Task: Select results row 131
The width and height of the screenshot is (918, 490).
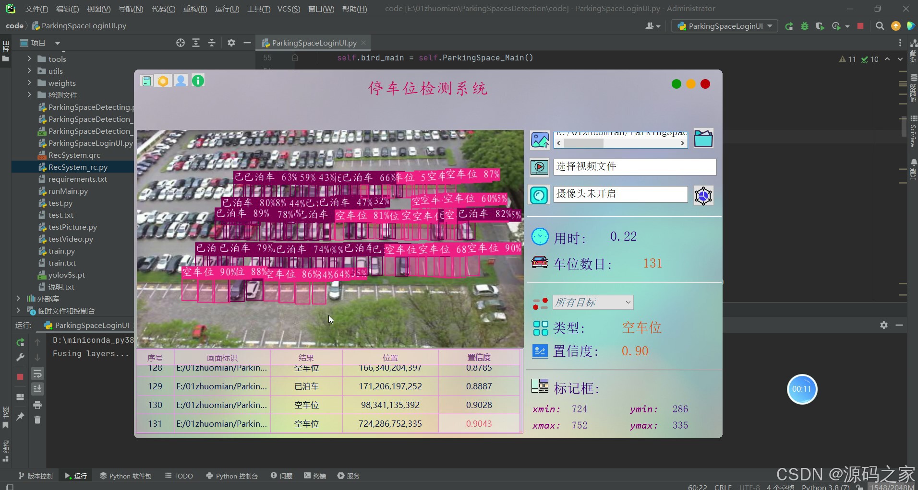Action: 329,424
